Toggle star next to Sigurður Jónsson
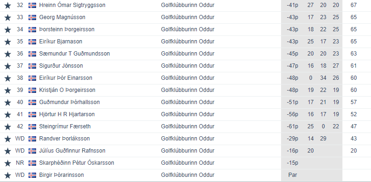Screen dimensions: 371x182 (7, 66)
